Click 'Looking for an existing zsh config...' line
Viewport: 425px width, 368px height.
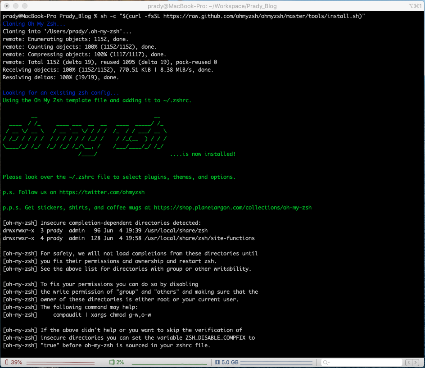61,93
